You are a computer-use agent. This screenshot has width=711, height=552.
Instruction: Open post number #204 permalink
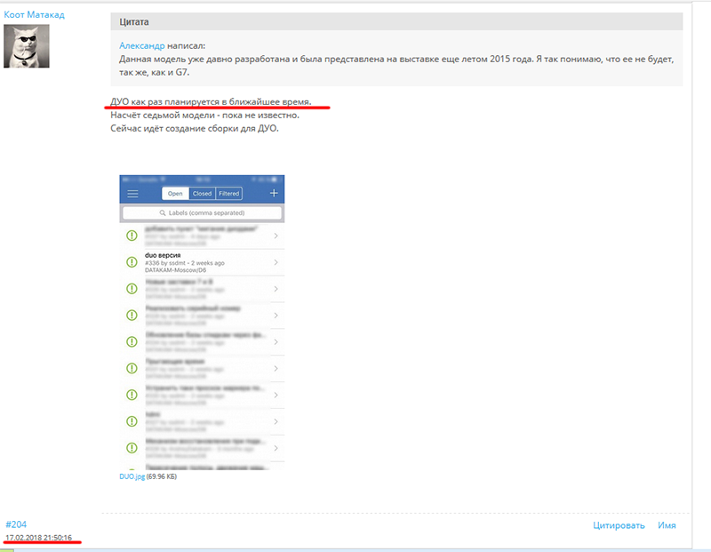[16, 524]
